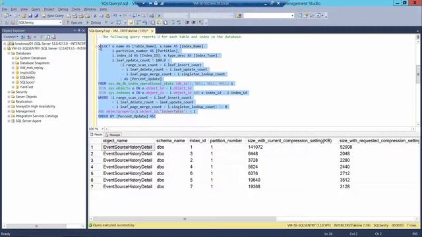Expand the System Databases folder
This screenshot has height=237, width=422.
tap(13, 58)
